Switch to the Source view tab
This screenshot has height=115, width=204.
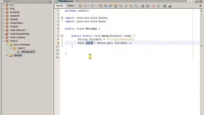click(x=60, y=6)
